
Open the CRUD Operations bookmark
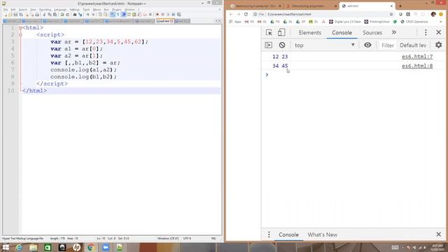[x=414, y=22]
